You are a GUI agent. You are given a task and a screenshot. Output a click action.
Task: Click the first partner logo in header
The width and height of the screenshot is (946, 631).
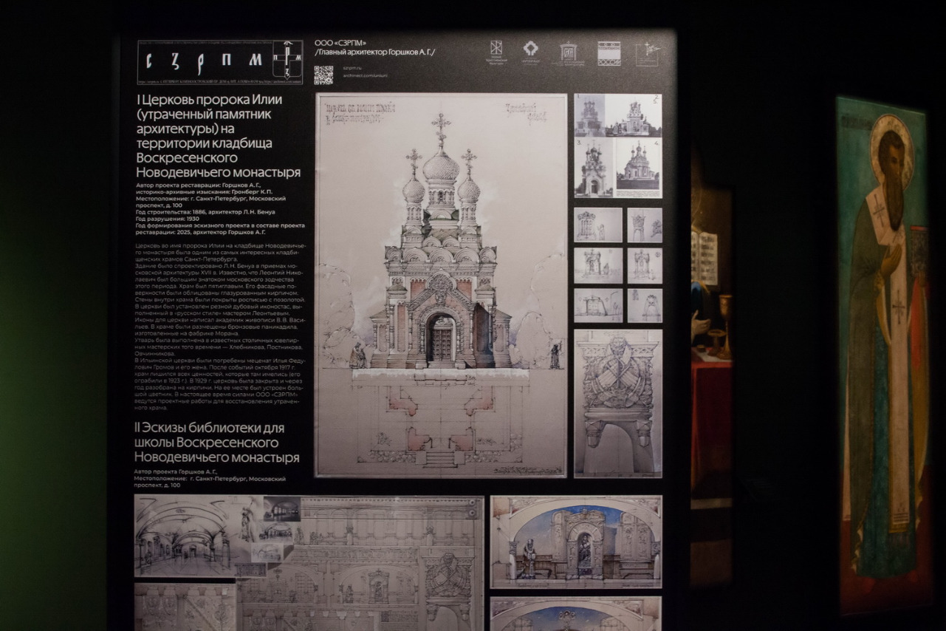495,52
